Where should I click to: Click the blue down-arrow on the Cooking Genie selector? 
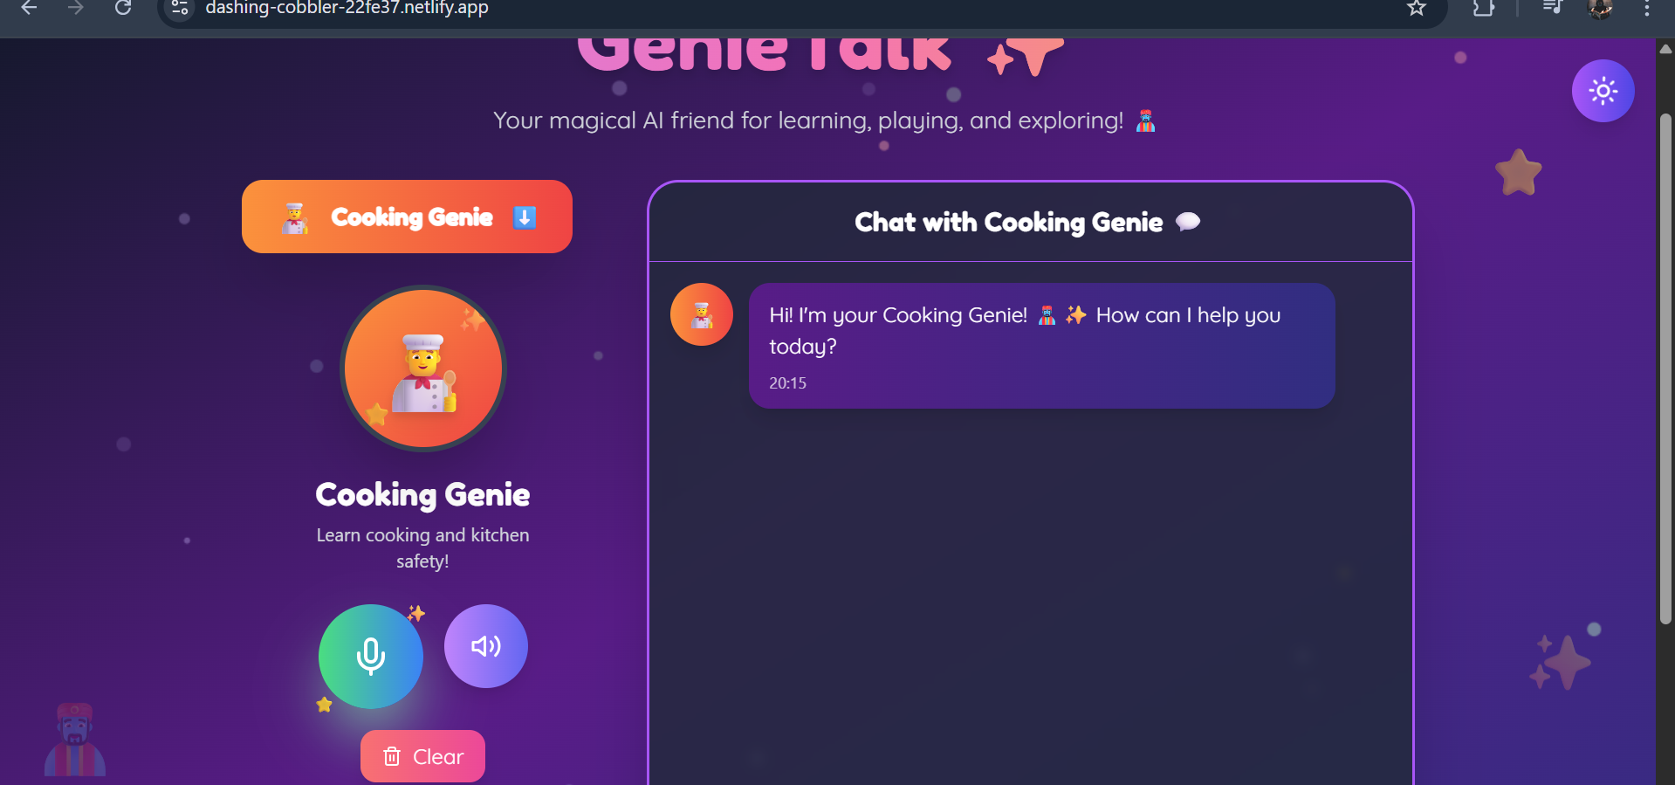pyautogui.click(x=525, y=217)
